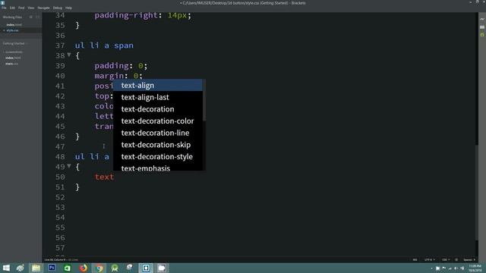Collapse the code block at line 38
Image resolution: width=486 pixels, height=273 pixels.
coord(69,55)
